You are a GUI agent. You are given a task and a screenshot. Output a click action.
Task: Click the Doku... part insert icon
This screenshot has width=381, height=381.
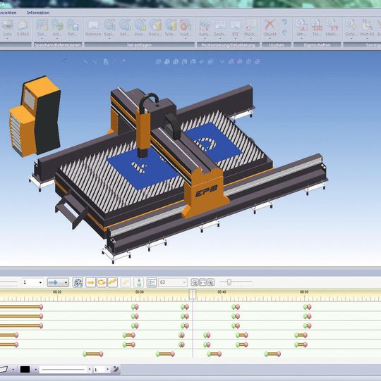coord(155,25)
